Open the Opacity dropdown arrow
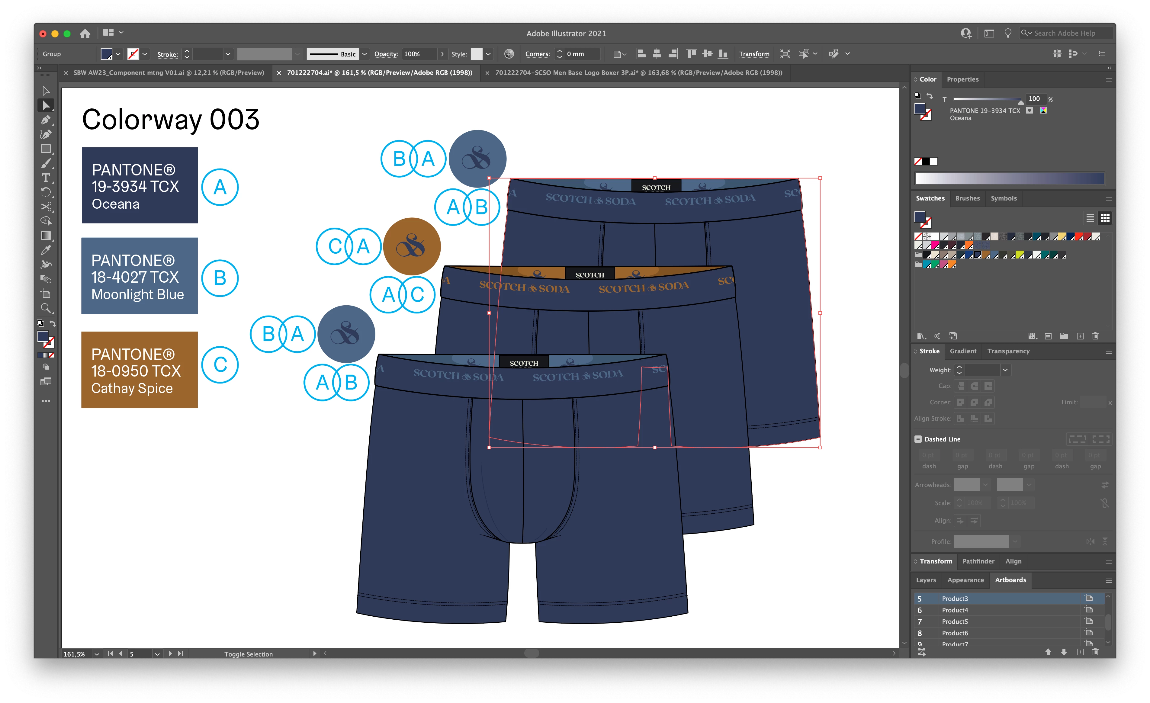Screen dimensions: 1150x703 (x=442, y=54)
